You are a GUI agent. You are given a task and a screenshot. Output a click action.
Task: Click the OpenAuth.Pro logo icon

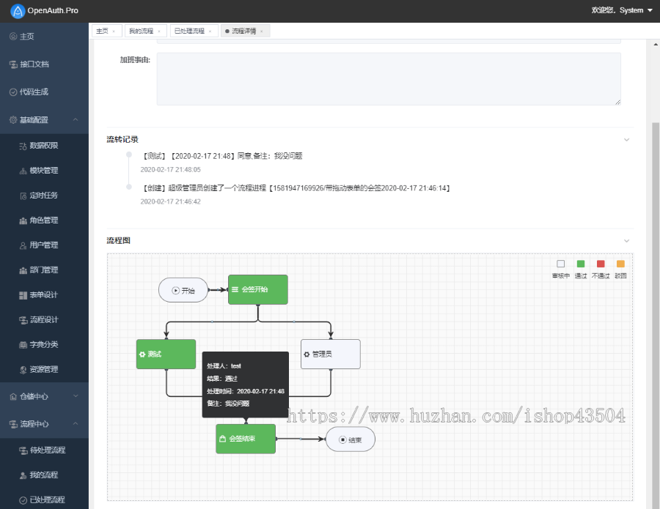(18, 11)
